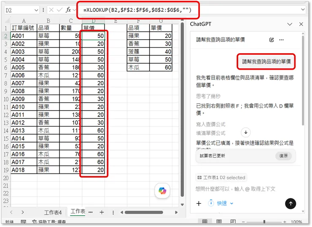Switch to the 工作表4 sheet tab
The height and width of the screenshot is (227, 312).
53,213
